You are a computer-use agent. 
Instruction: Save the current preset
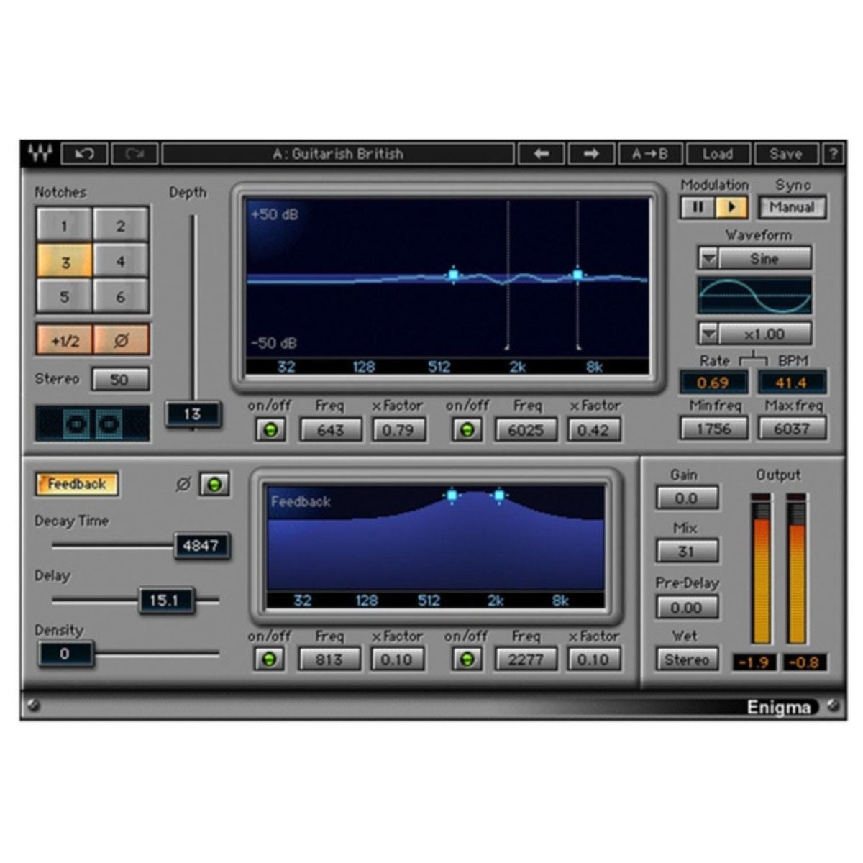pyautogui.click(x=785, y=154)
